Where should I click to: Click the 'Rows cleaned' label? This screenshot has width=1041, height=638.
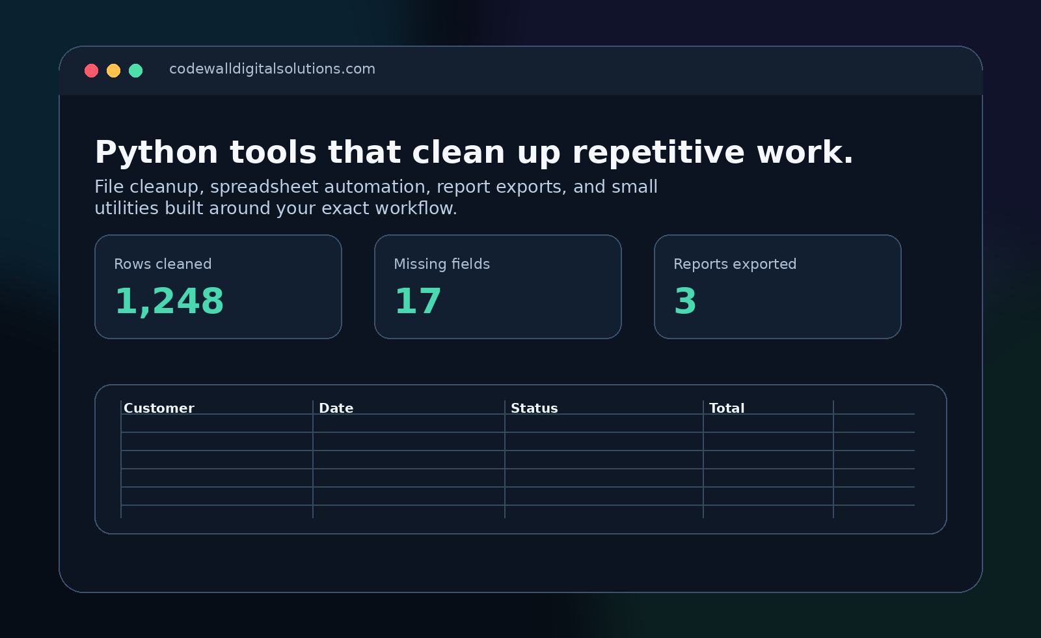point(163,264)
